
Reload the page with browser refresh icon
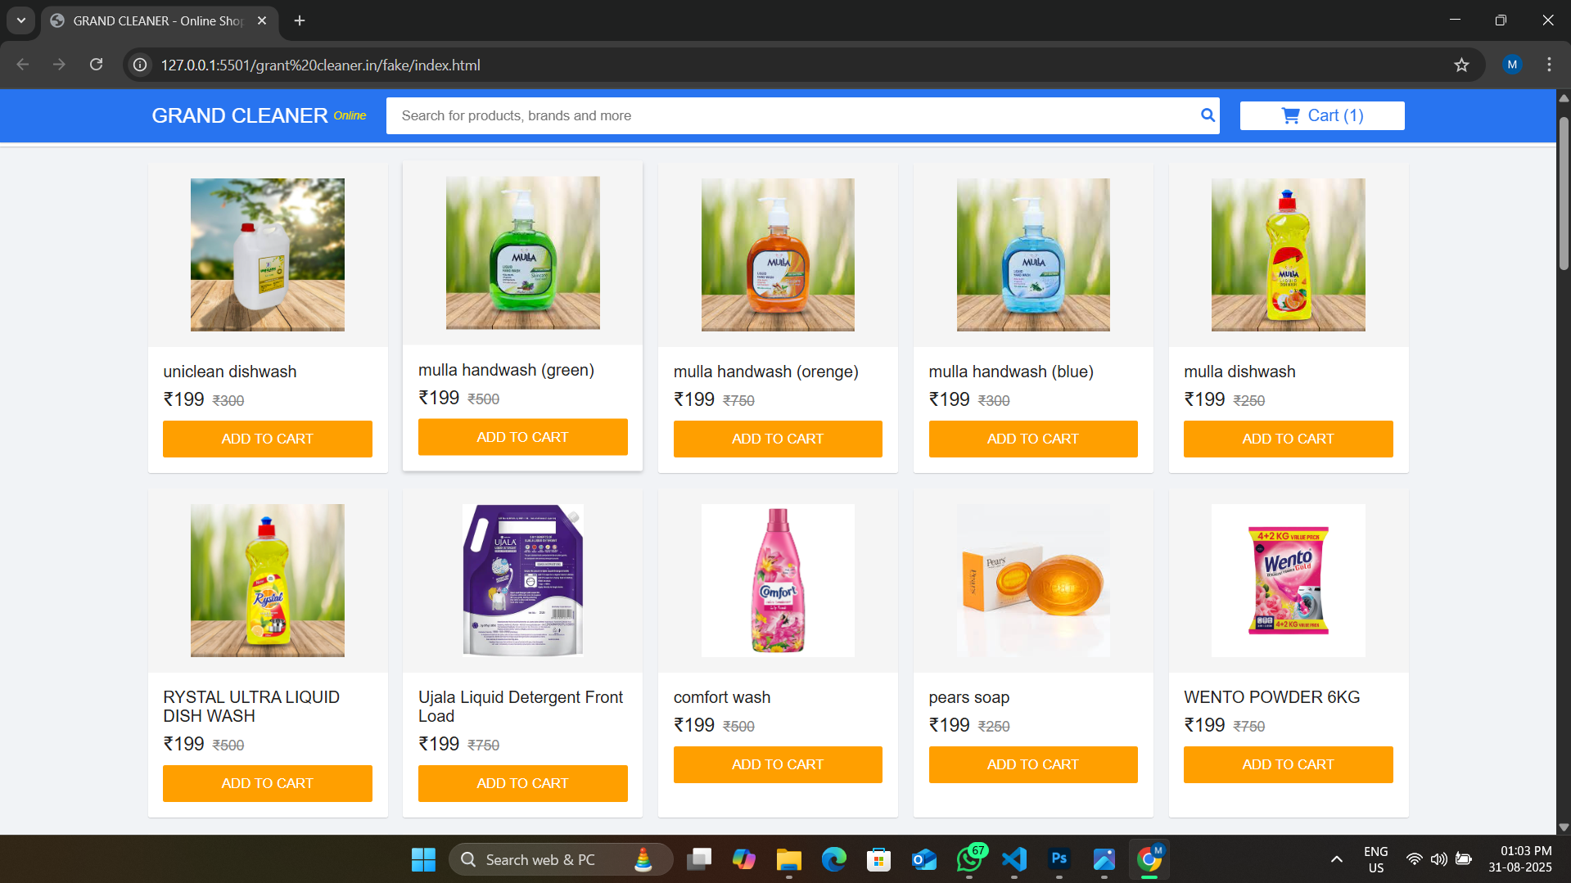tap(96, 65)
